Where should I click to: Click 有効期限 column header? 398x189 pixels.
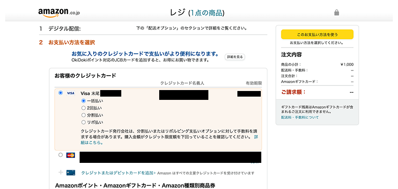[x=254, y=83]
